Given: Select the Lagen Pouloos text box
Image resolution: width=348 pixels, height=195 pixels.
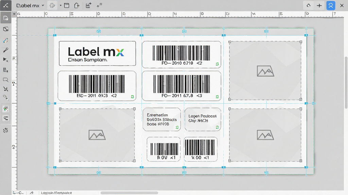Looking at the screenshot, I should [x=203, y=120].
